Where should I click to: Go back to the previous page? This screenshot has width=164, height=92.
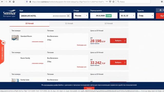point(2,2)
